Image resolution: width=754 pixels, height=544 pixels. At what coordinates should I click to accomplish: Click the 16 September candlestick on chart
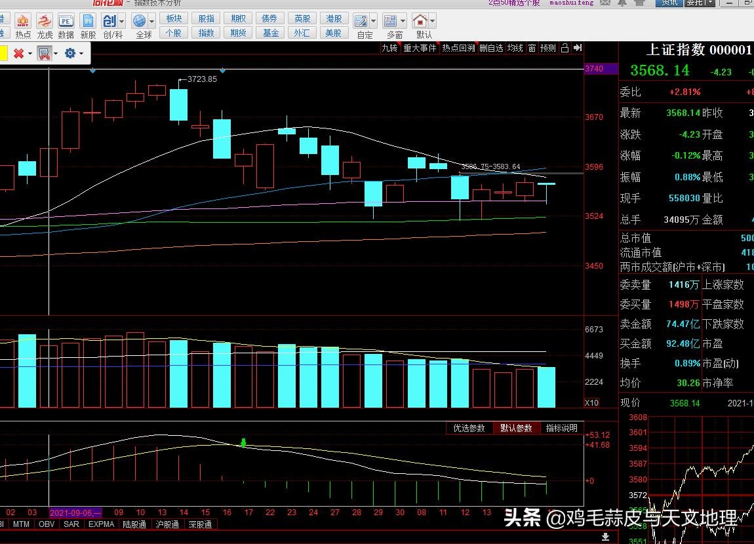[x=222, y=138]
